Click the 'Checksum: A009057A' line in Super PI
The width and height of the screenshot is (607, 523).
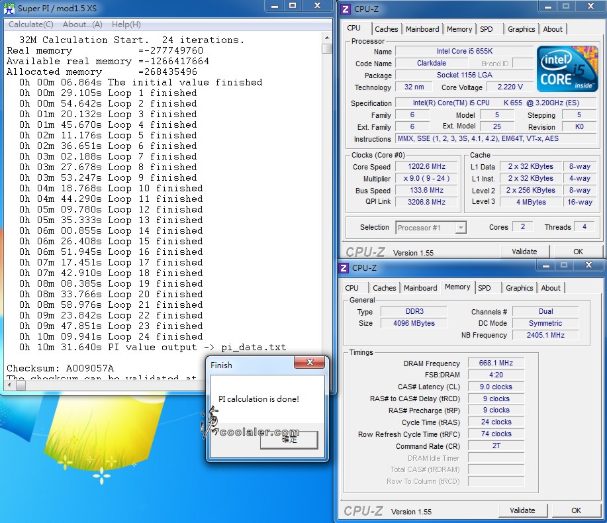[x=60, y=368]
